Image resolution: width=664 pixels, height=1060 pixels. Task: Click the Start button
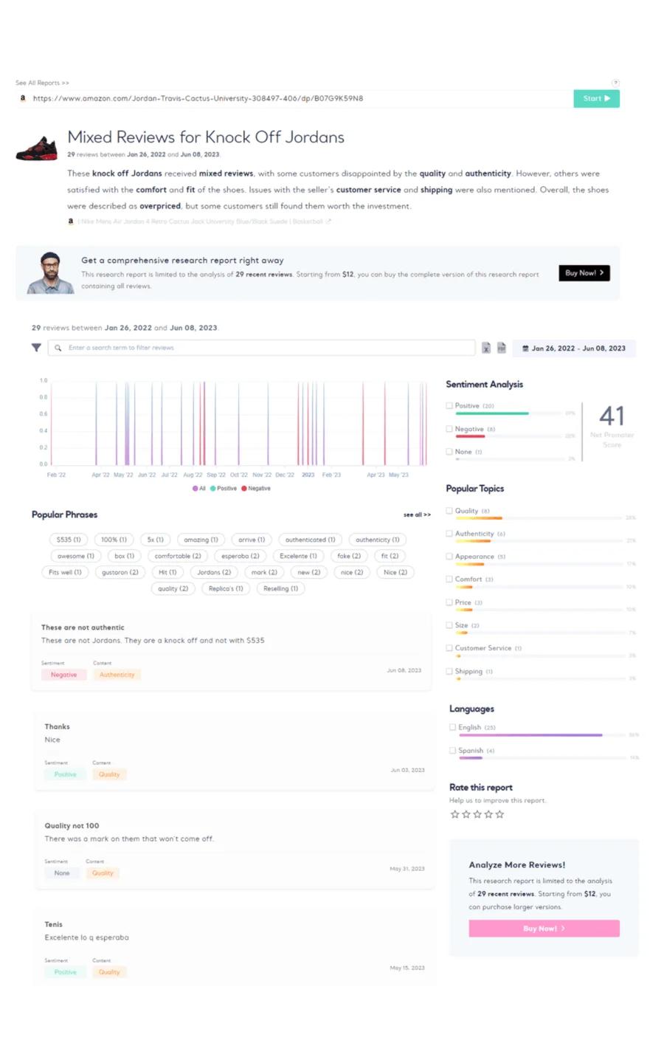[596, 98]
